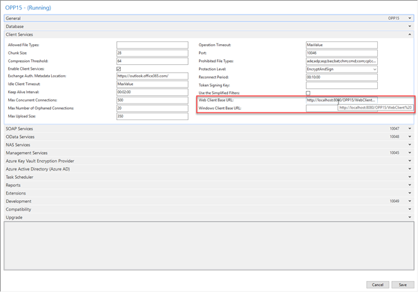This screenshot has width=418, height=292.
Task: Expand the Development section
Action: tap(410, 201)
